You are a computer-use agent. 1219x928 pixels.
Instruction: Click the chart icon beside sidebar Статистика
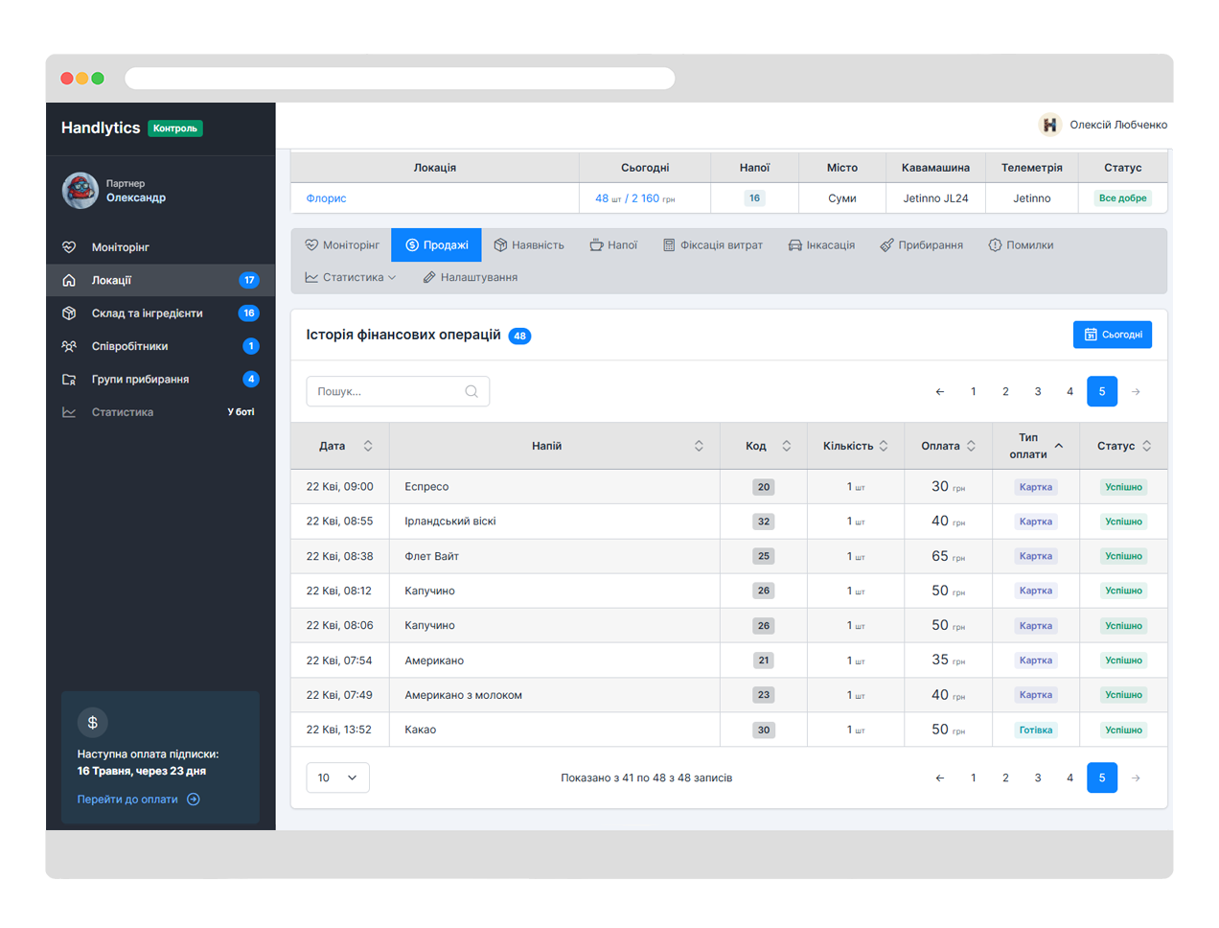(x=69, y=412)
